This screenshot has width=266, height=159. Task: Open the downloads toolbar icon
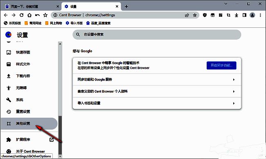pyautogui.click(x=237, y=15)
